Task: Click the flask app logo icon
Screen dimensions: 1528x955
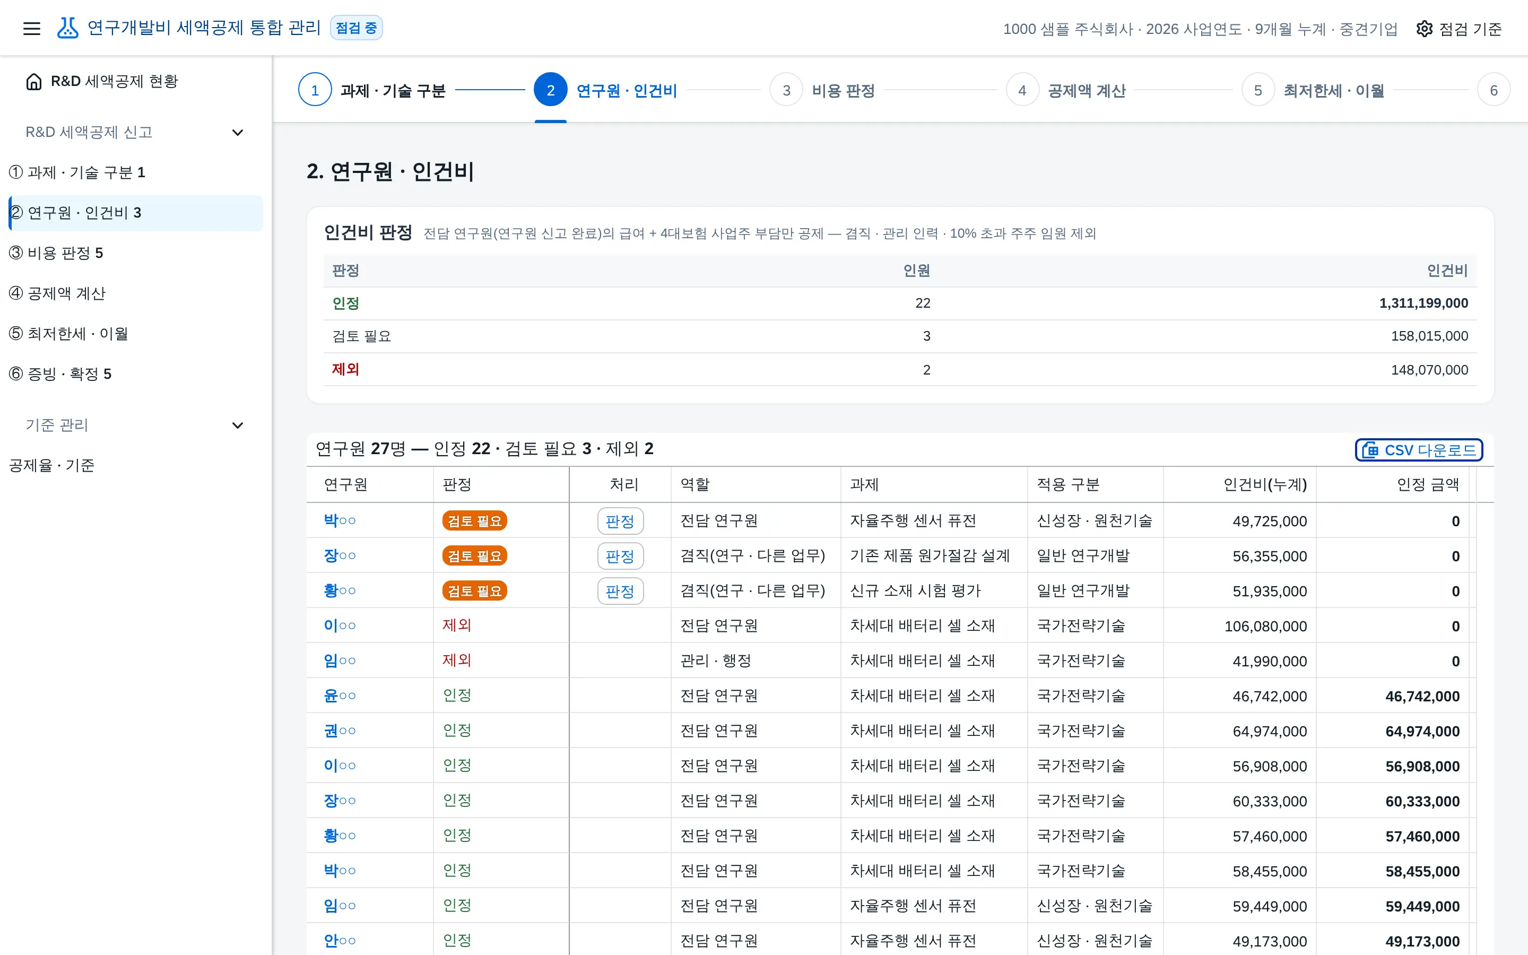Action: point(67,28)
